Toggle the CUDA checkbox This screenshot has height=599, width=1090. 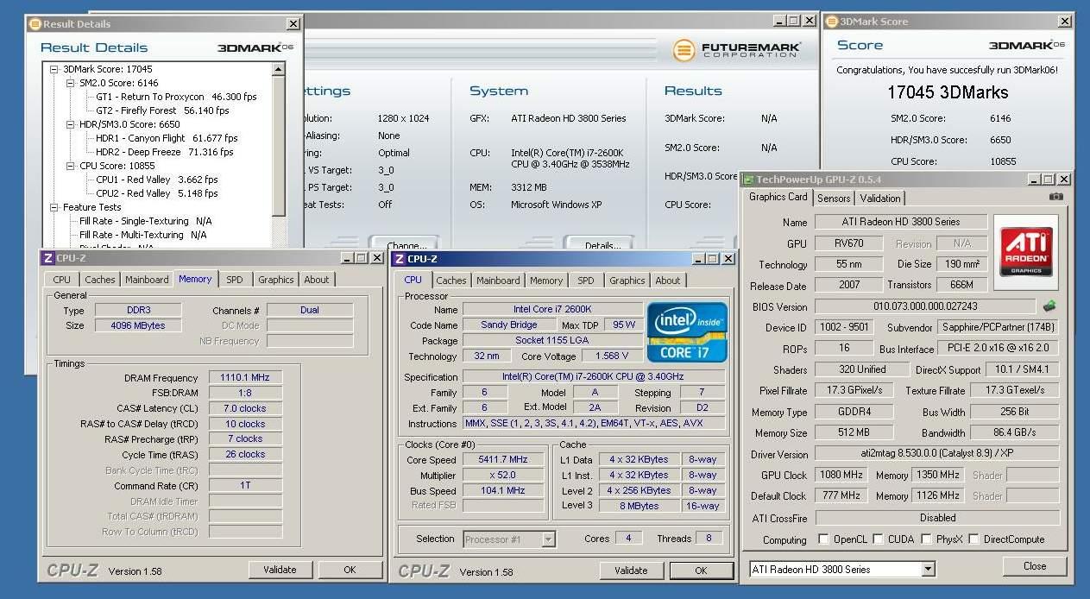(878, 539)
